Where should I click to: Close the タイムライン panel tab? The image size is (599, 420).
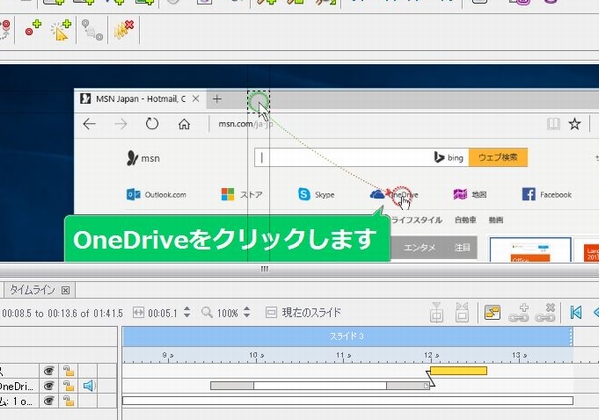(x=66, y=290)
